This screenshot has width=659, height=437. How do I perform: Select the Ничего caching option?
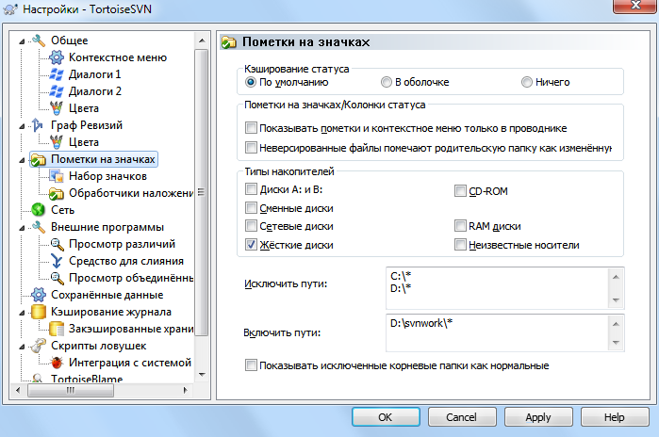click(x=527, y=82)
